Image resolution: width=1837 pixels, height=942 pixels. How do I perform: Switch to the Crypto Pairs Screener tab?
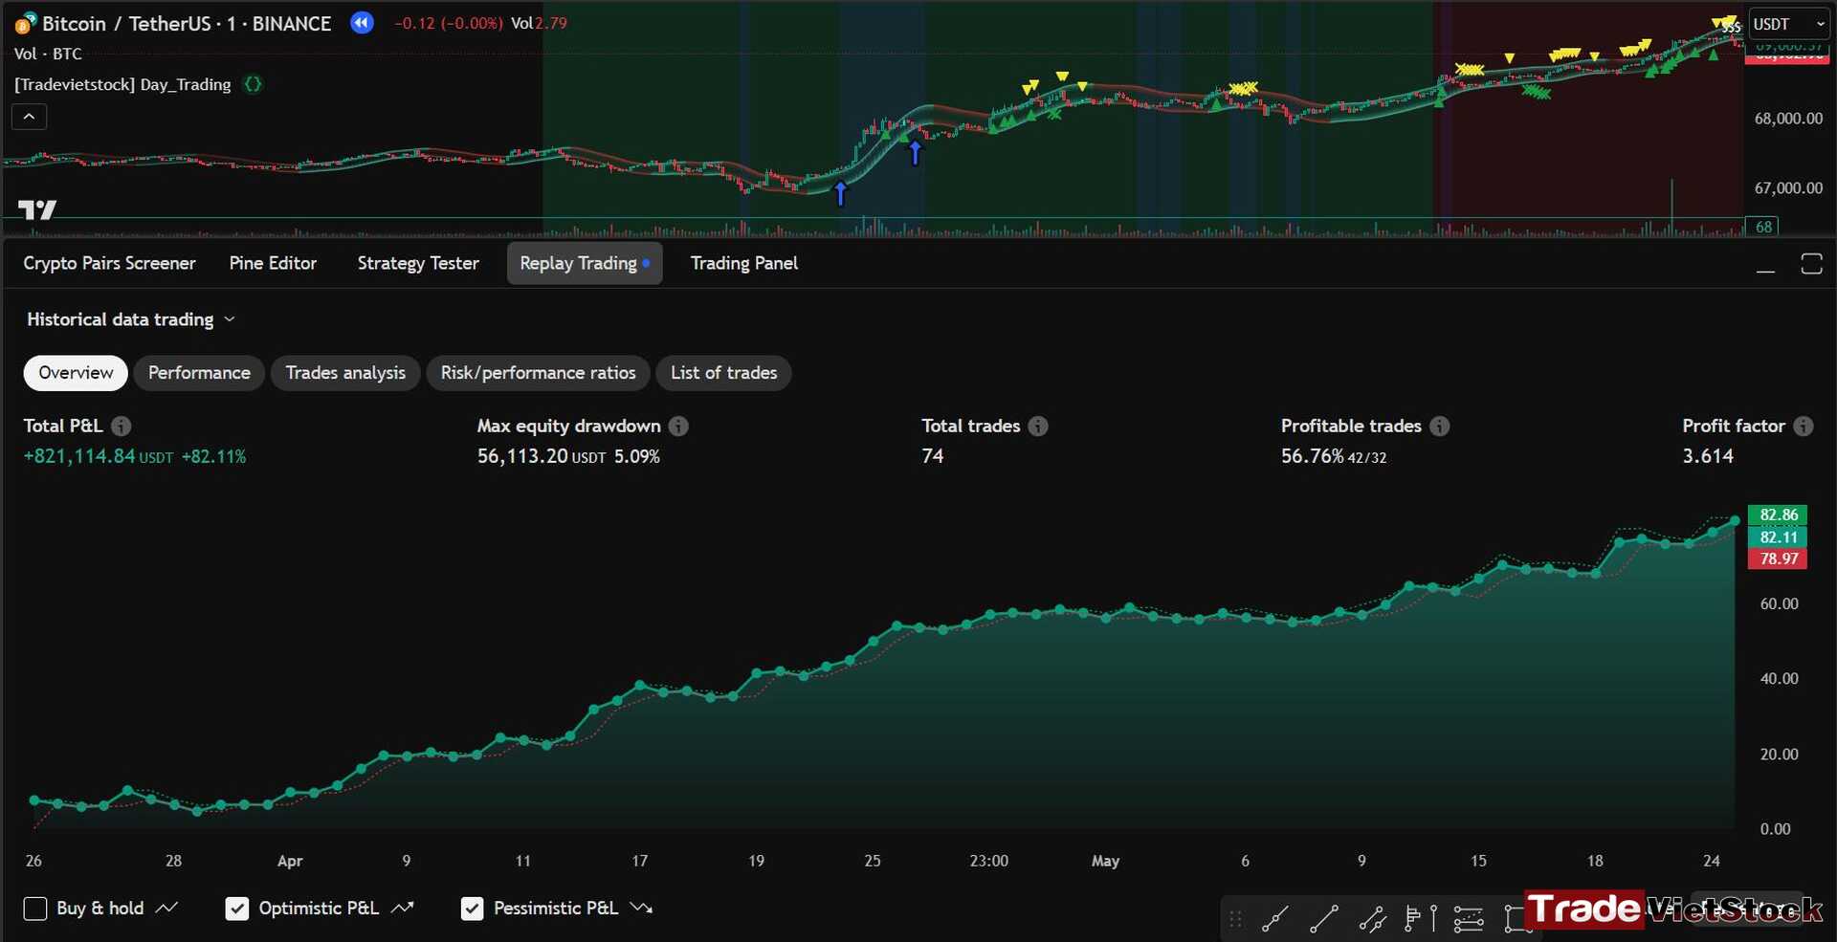tap(109, 263)
